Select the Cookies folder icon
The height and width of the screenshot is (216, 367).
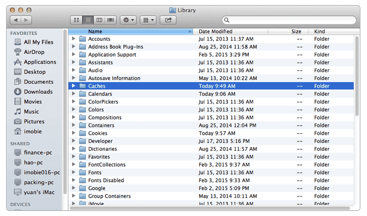(x=82, y=133)
